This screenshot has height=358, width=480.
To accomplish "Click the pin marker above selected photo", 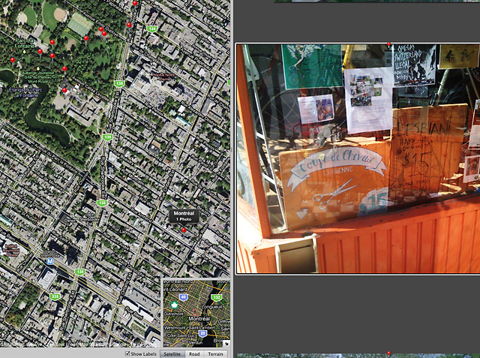I will pos(388,44).
